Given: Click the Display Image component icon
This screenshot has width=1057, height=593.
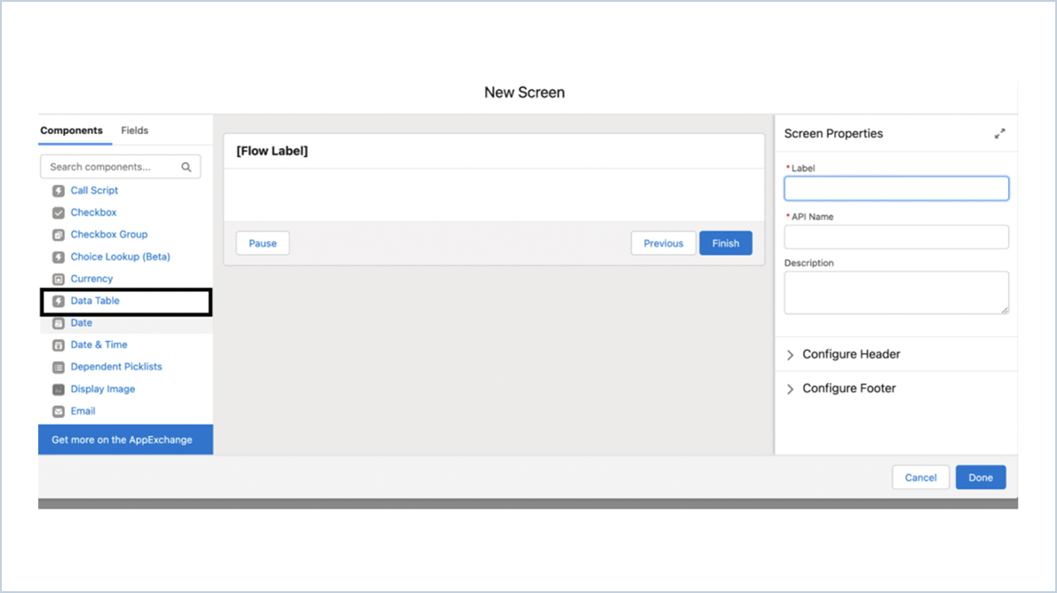Looking at the screenshot, I should (58, 389).
